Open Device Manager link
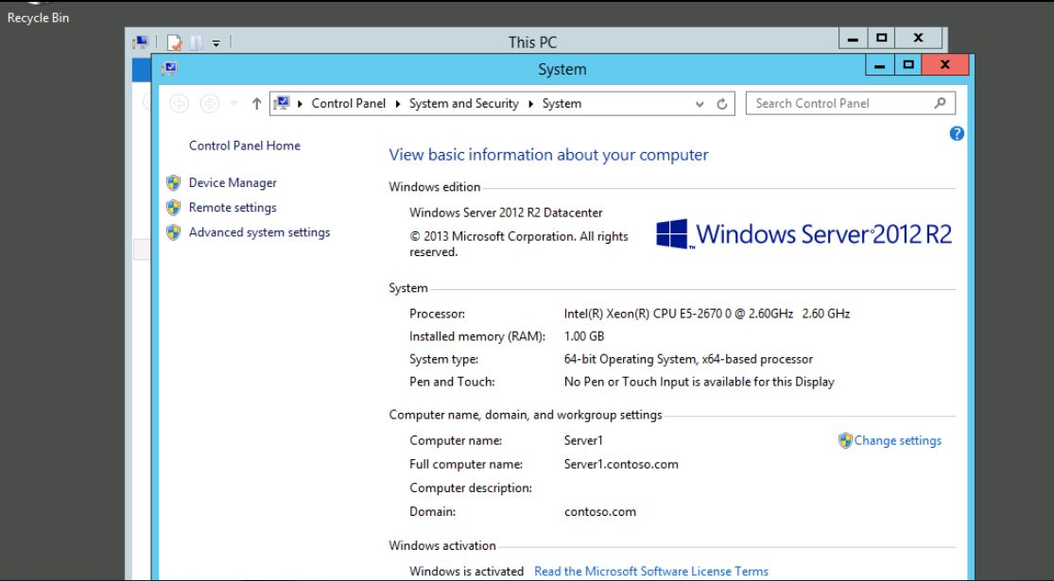Viewport: 1054px width, 581px height. [233, 182]
